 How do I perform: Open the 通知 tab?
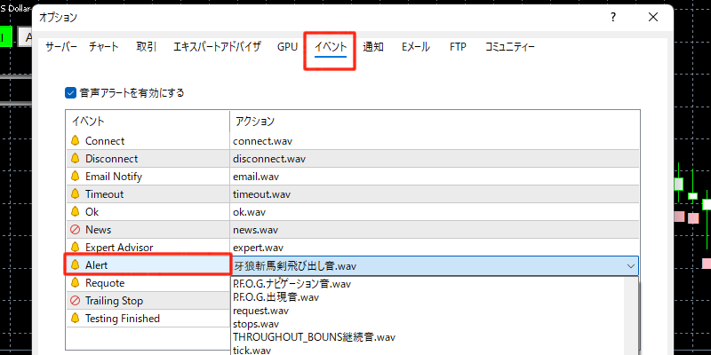click(x=373, y=47)
